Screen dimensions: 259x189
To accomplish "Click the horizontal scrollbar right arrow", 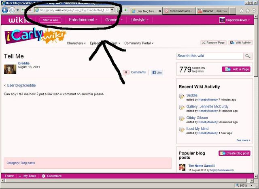I will 252,180.
